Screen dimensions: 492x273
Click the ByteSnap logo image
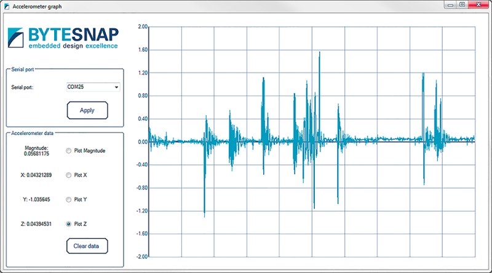63,38
